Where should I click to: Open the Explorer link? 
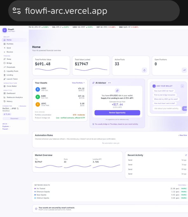point(6,126)
